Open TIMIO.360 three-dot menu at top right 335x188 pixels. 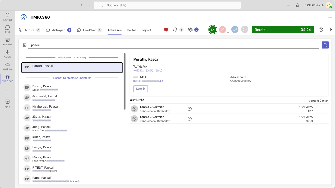pyautogui.click(x=330, y=17)
